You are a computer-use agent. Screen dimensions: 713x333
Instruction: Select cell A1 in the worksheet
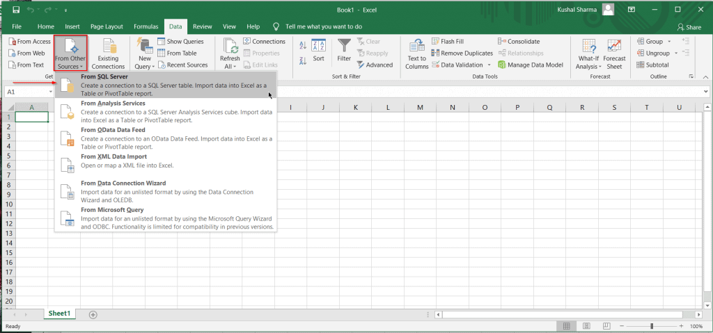click(32, 117)
